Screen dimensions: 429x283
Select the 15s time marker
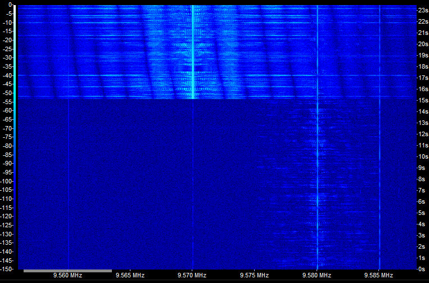tap(423, 100)
